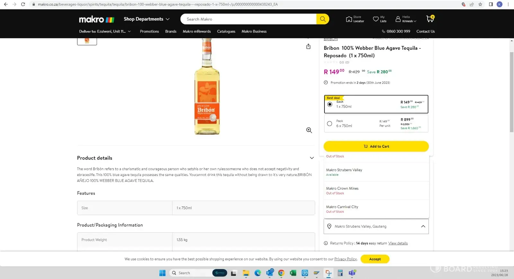The image size is (514, 279).
Task: Select the Pack 6 x 750ml option
Action: (x=330, y=124)
